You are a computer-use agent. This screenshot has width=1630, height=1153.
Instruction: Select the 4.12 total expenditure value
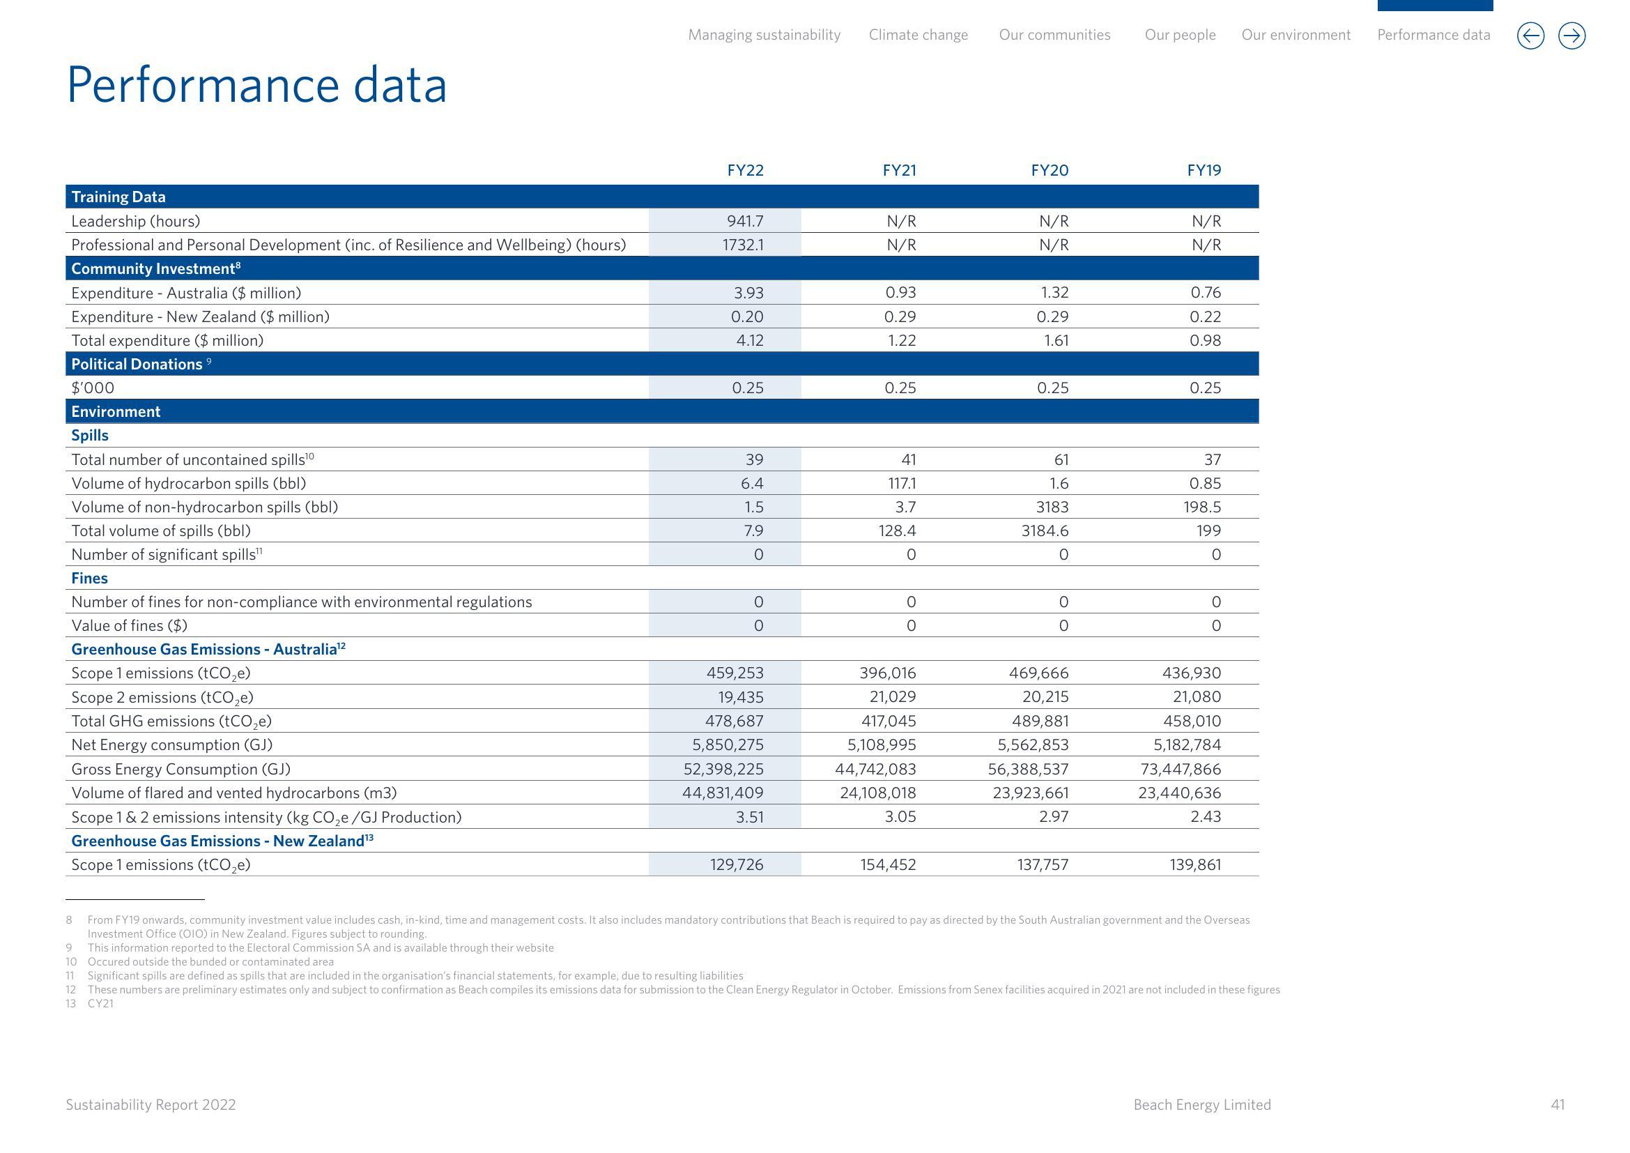750,340
